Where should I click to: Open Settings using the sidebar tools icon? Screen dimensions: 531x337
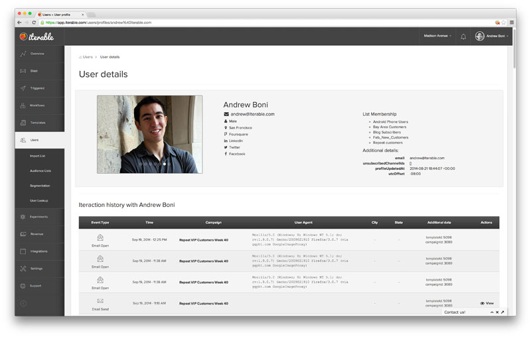23,269
